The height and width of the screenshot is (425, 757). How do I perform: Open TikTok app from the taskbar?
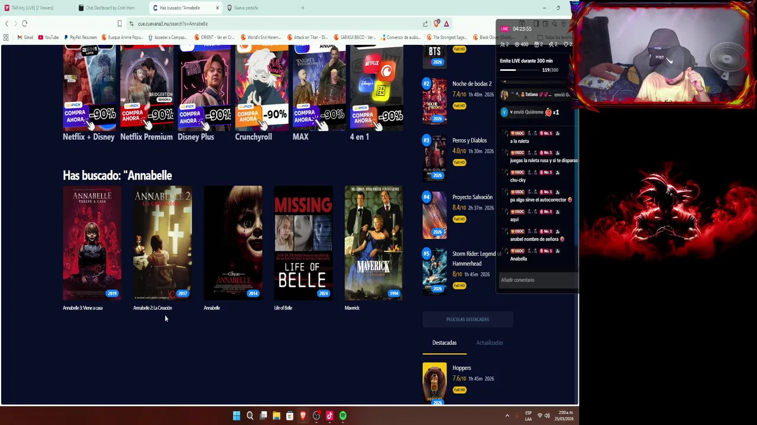coord(329,416)
